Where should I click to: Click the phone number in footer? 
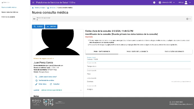click(x=177, y=102)
